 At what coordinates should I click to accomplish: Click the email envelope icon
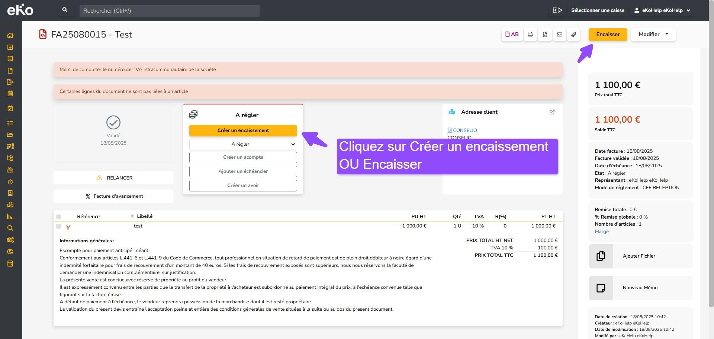pyautogui.click(x=559, y=35)
